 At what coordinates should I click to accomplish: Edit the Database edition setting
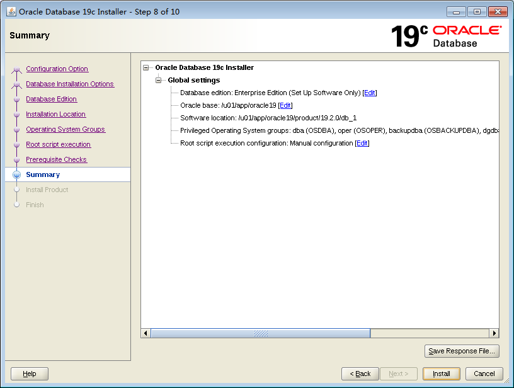coord(370,93)
